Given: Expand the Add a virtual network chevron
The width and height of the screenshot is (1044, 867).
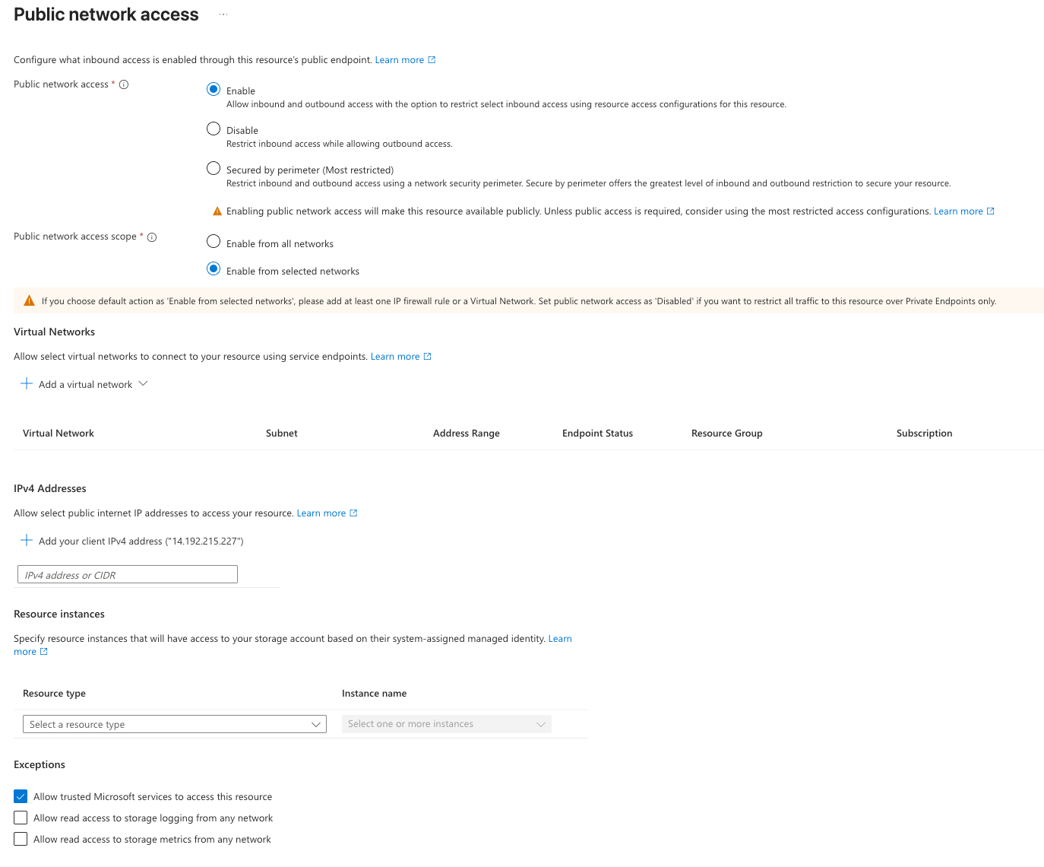Looking at the screenshot, I should [x=143, y=384].
